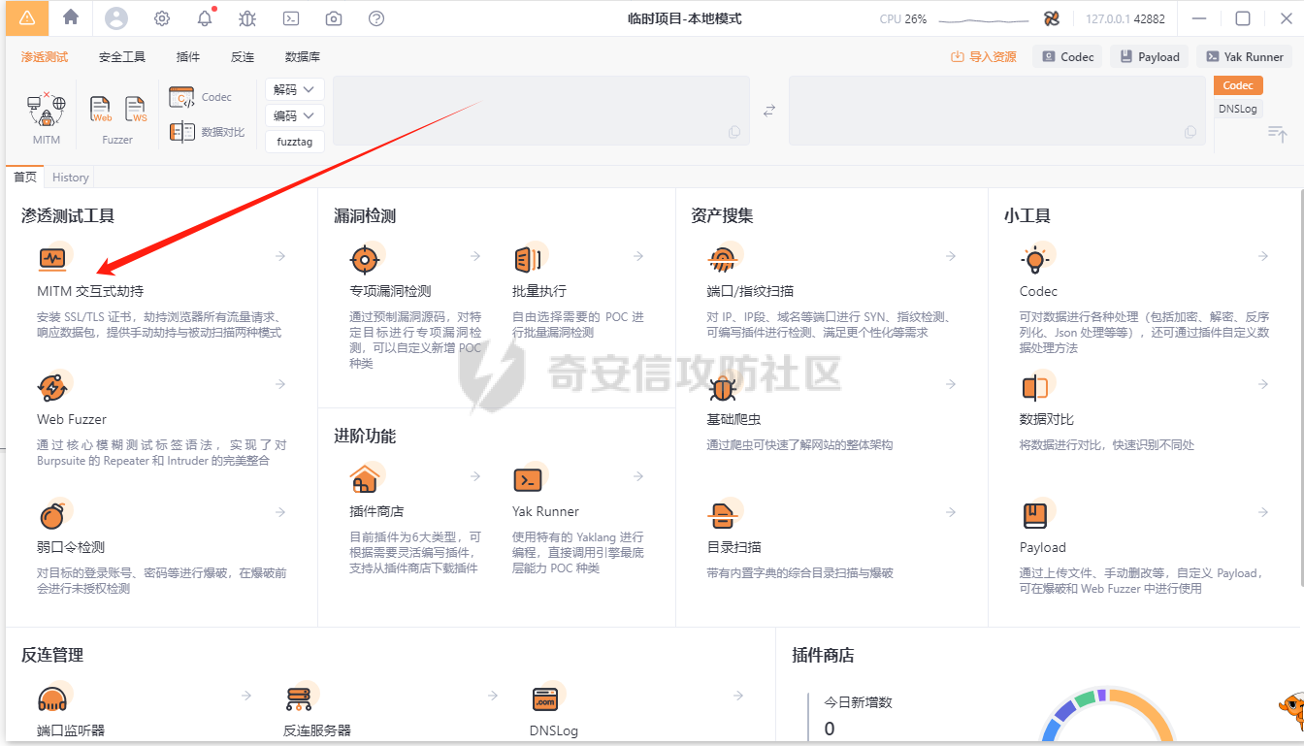Expand the 解码 dropdown
1304x746 pixels.
coord(294,89)
